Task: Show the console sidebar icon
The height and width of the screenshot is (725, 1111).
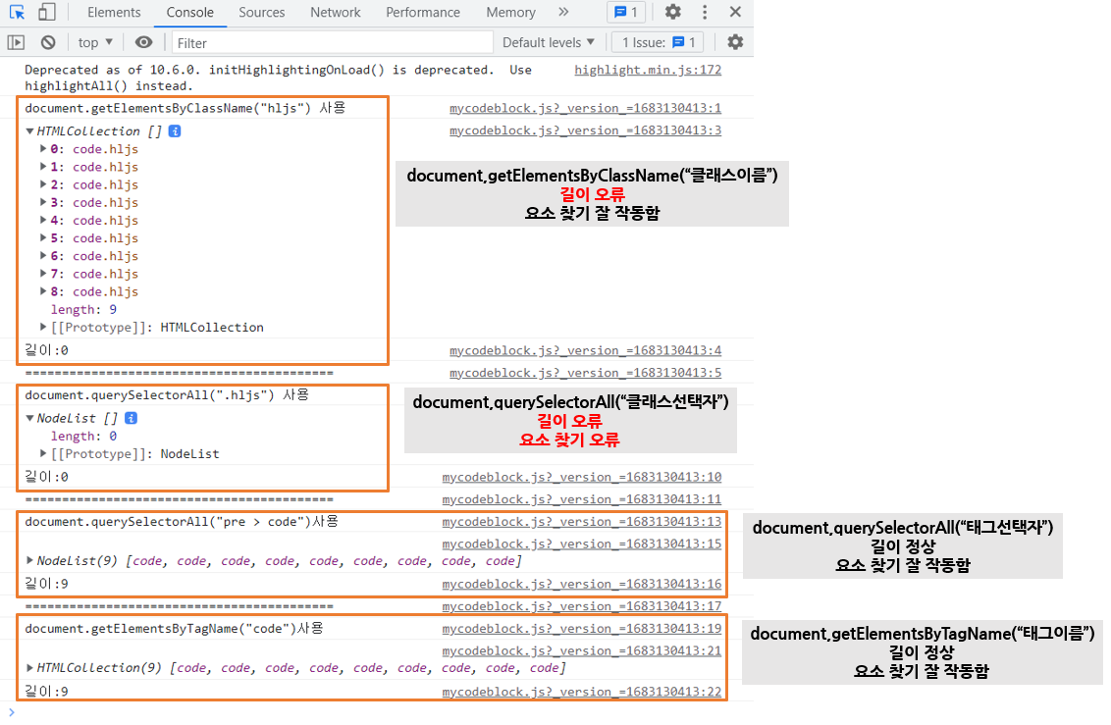Action: coord(16,42)
